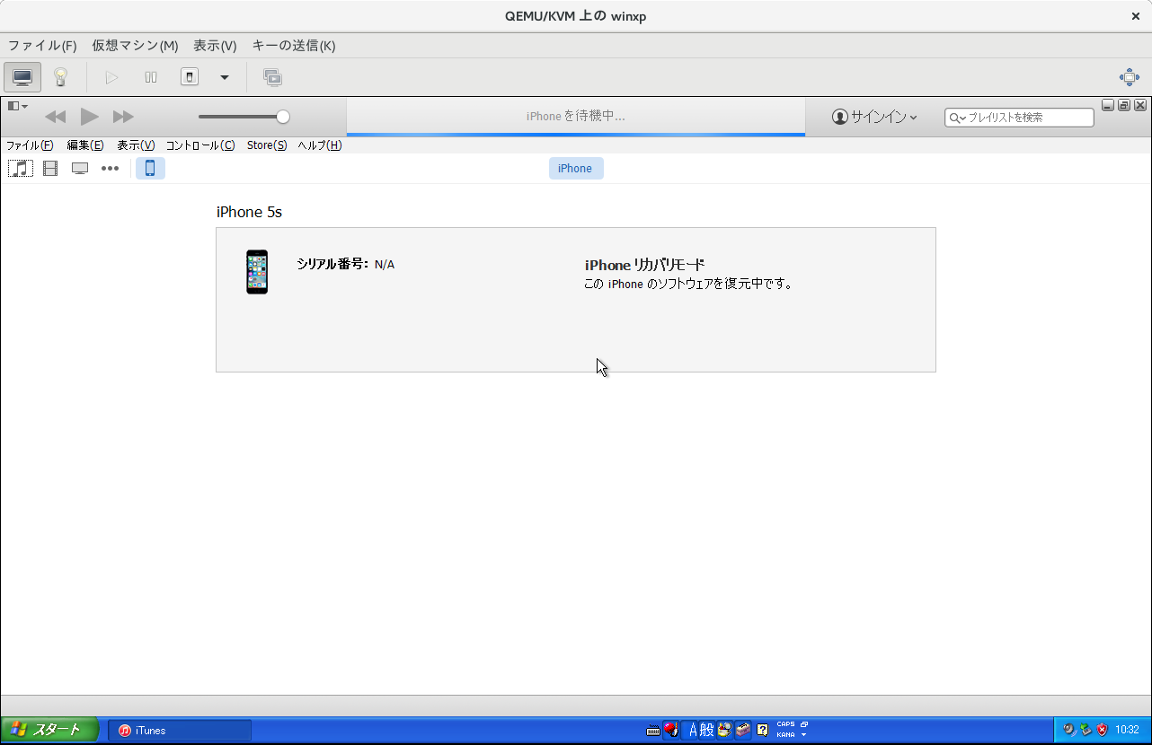
Task: Click the 般 conversion mode icon
Action: [707, 730]
